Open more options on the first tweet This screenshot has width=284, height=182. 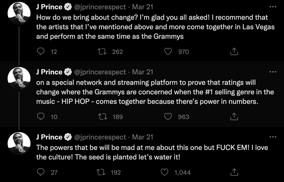(273, 7)
